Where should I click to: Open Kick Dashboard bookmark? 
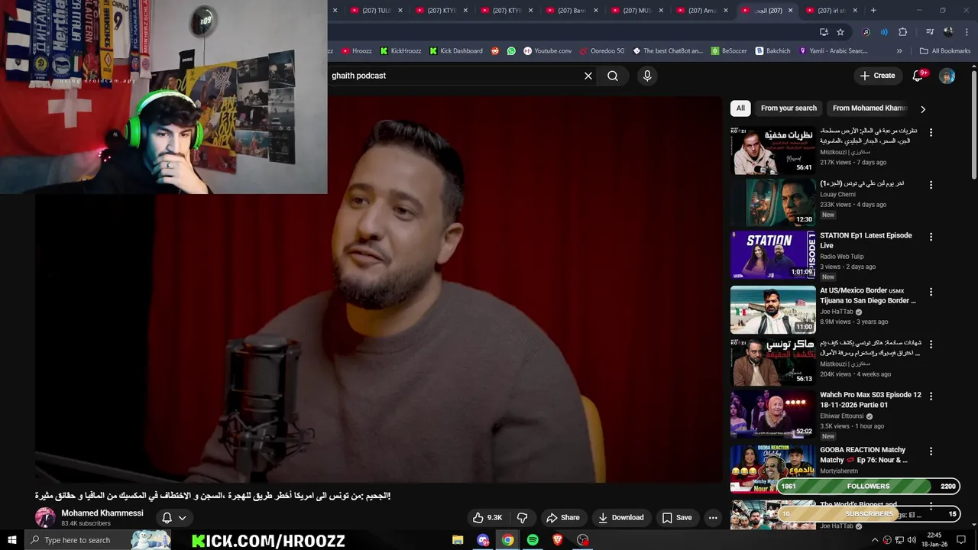456,51
